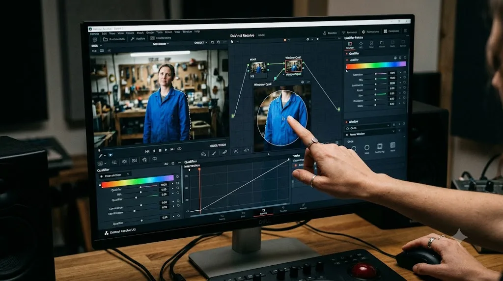Click the 1500 value field beside HSL
The height and width of the screenshot is (281, 503).
[x=392, y=78]
